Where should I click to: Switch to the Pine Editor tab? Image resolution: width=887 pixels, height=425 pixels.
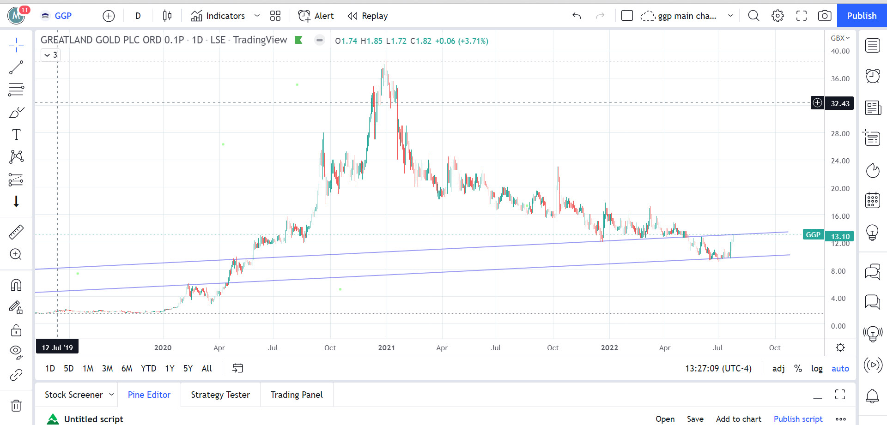pos(149,395)
